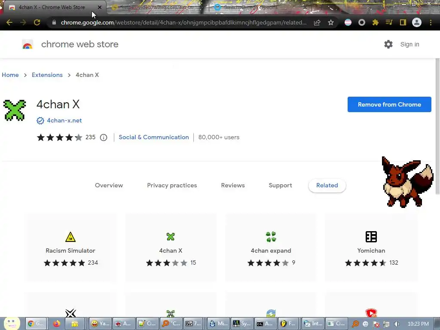Open the Support tab
440x330 pixels.
(280, 185)
